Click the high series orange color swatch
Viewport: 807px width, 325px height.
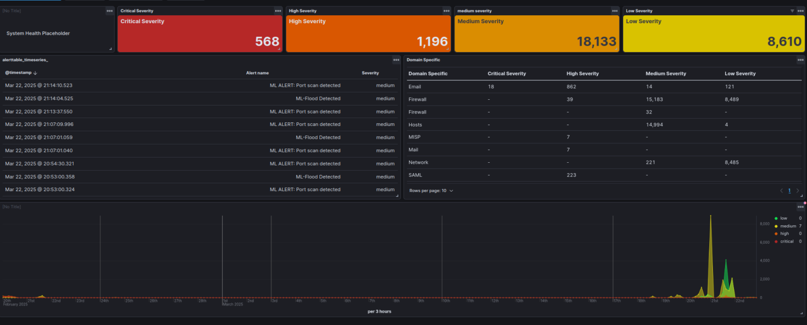click(776, 233)
